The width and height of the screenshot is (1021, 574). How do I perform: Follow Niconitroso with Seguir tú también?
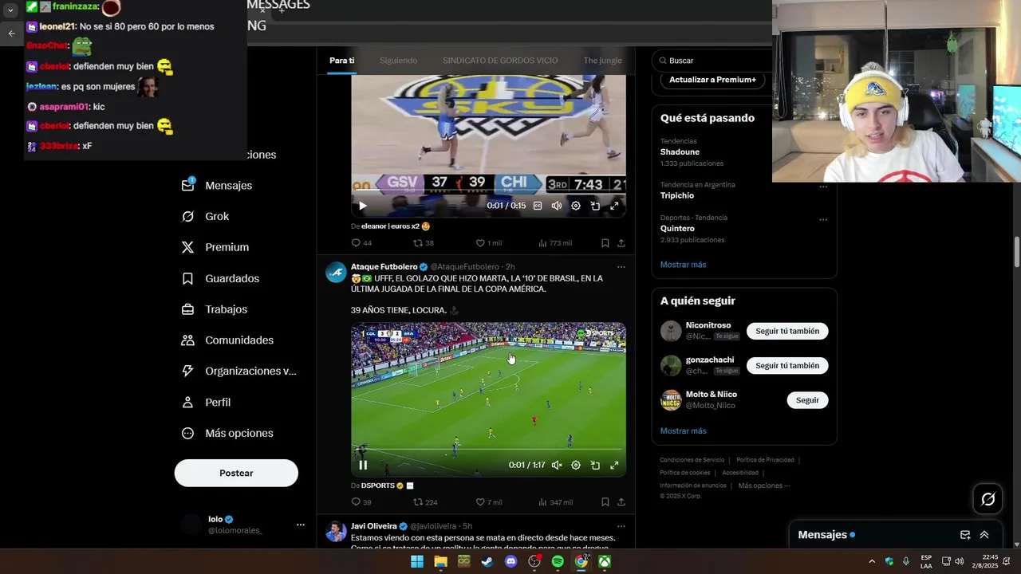pyautogui.click(x=787, y=331)
